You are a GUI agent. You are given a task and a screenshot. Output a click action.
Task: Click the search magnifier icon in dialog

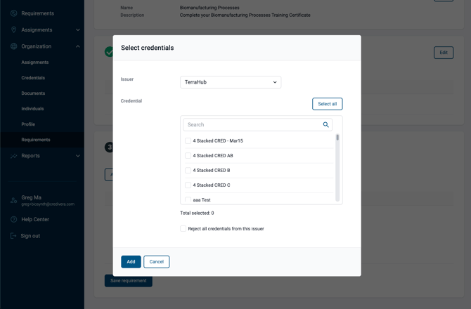click(x=325, y=124)
